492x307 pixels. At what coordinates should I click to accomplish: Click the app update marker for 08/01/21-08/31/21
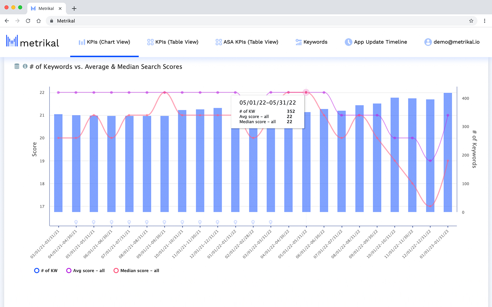coord(147,222)
